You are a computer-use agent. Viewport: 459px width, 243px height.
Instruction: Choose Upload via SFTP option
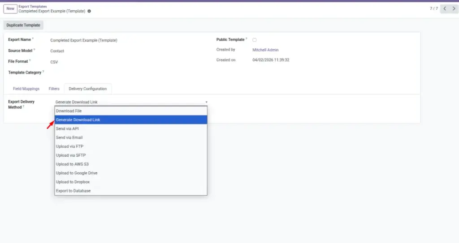click(131, 155)
